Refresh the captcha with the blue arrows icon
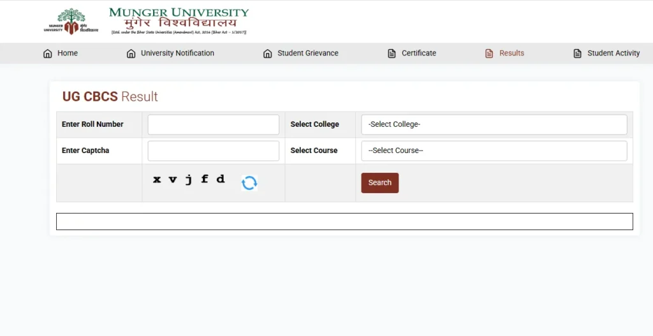This screenshot has height=336, width=653. click(x=249, y=183)
